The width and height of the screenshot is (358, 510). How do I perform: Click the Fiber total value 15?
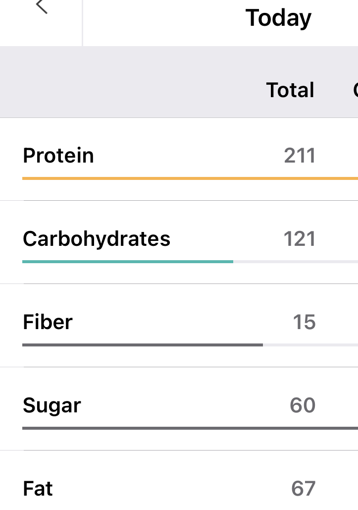tap(304, 322)
